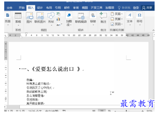Open 联机图片 online pictures
Viewport: 157px width, 113px height.
(x=40, y=16)
